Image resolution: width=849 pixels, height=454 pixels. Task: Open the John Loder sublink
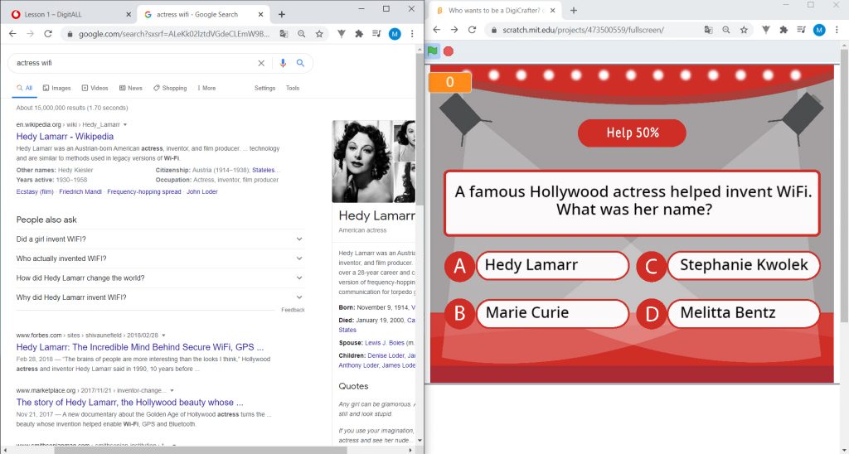[x=202, y=191]
